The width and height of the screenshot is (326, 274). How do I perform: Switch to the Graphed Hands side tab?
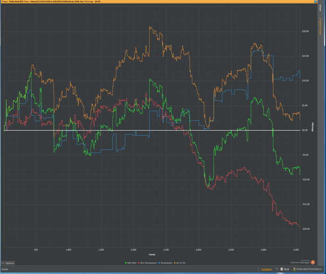pyautogui.click(x=320, y=26)
